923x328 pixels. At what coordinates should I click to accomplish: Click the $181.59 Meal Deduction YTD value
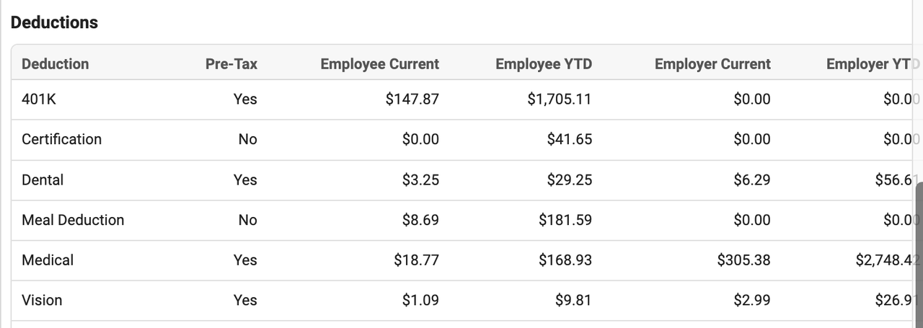pos(565,220)
